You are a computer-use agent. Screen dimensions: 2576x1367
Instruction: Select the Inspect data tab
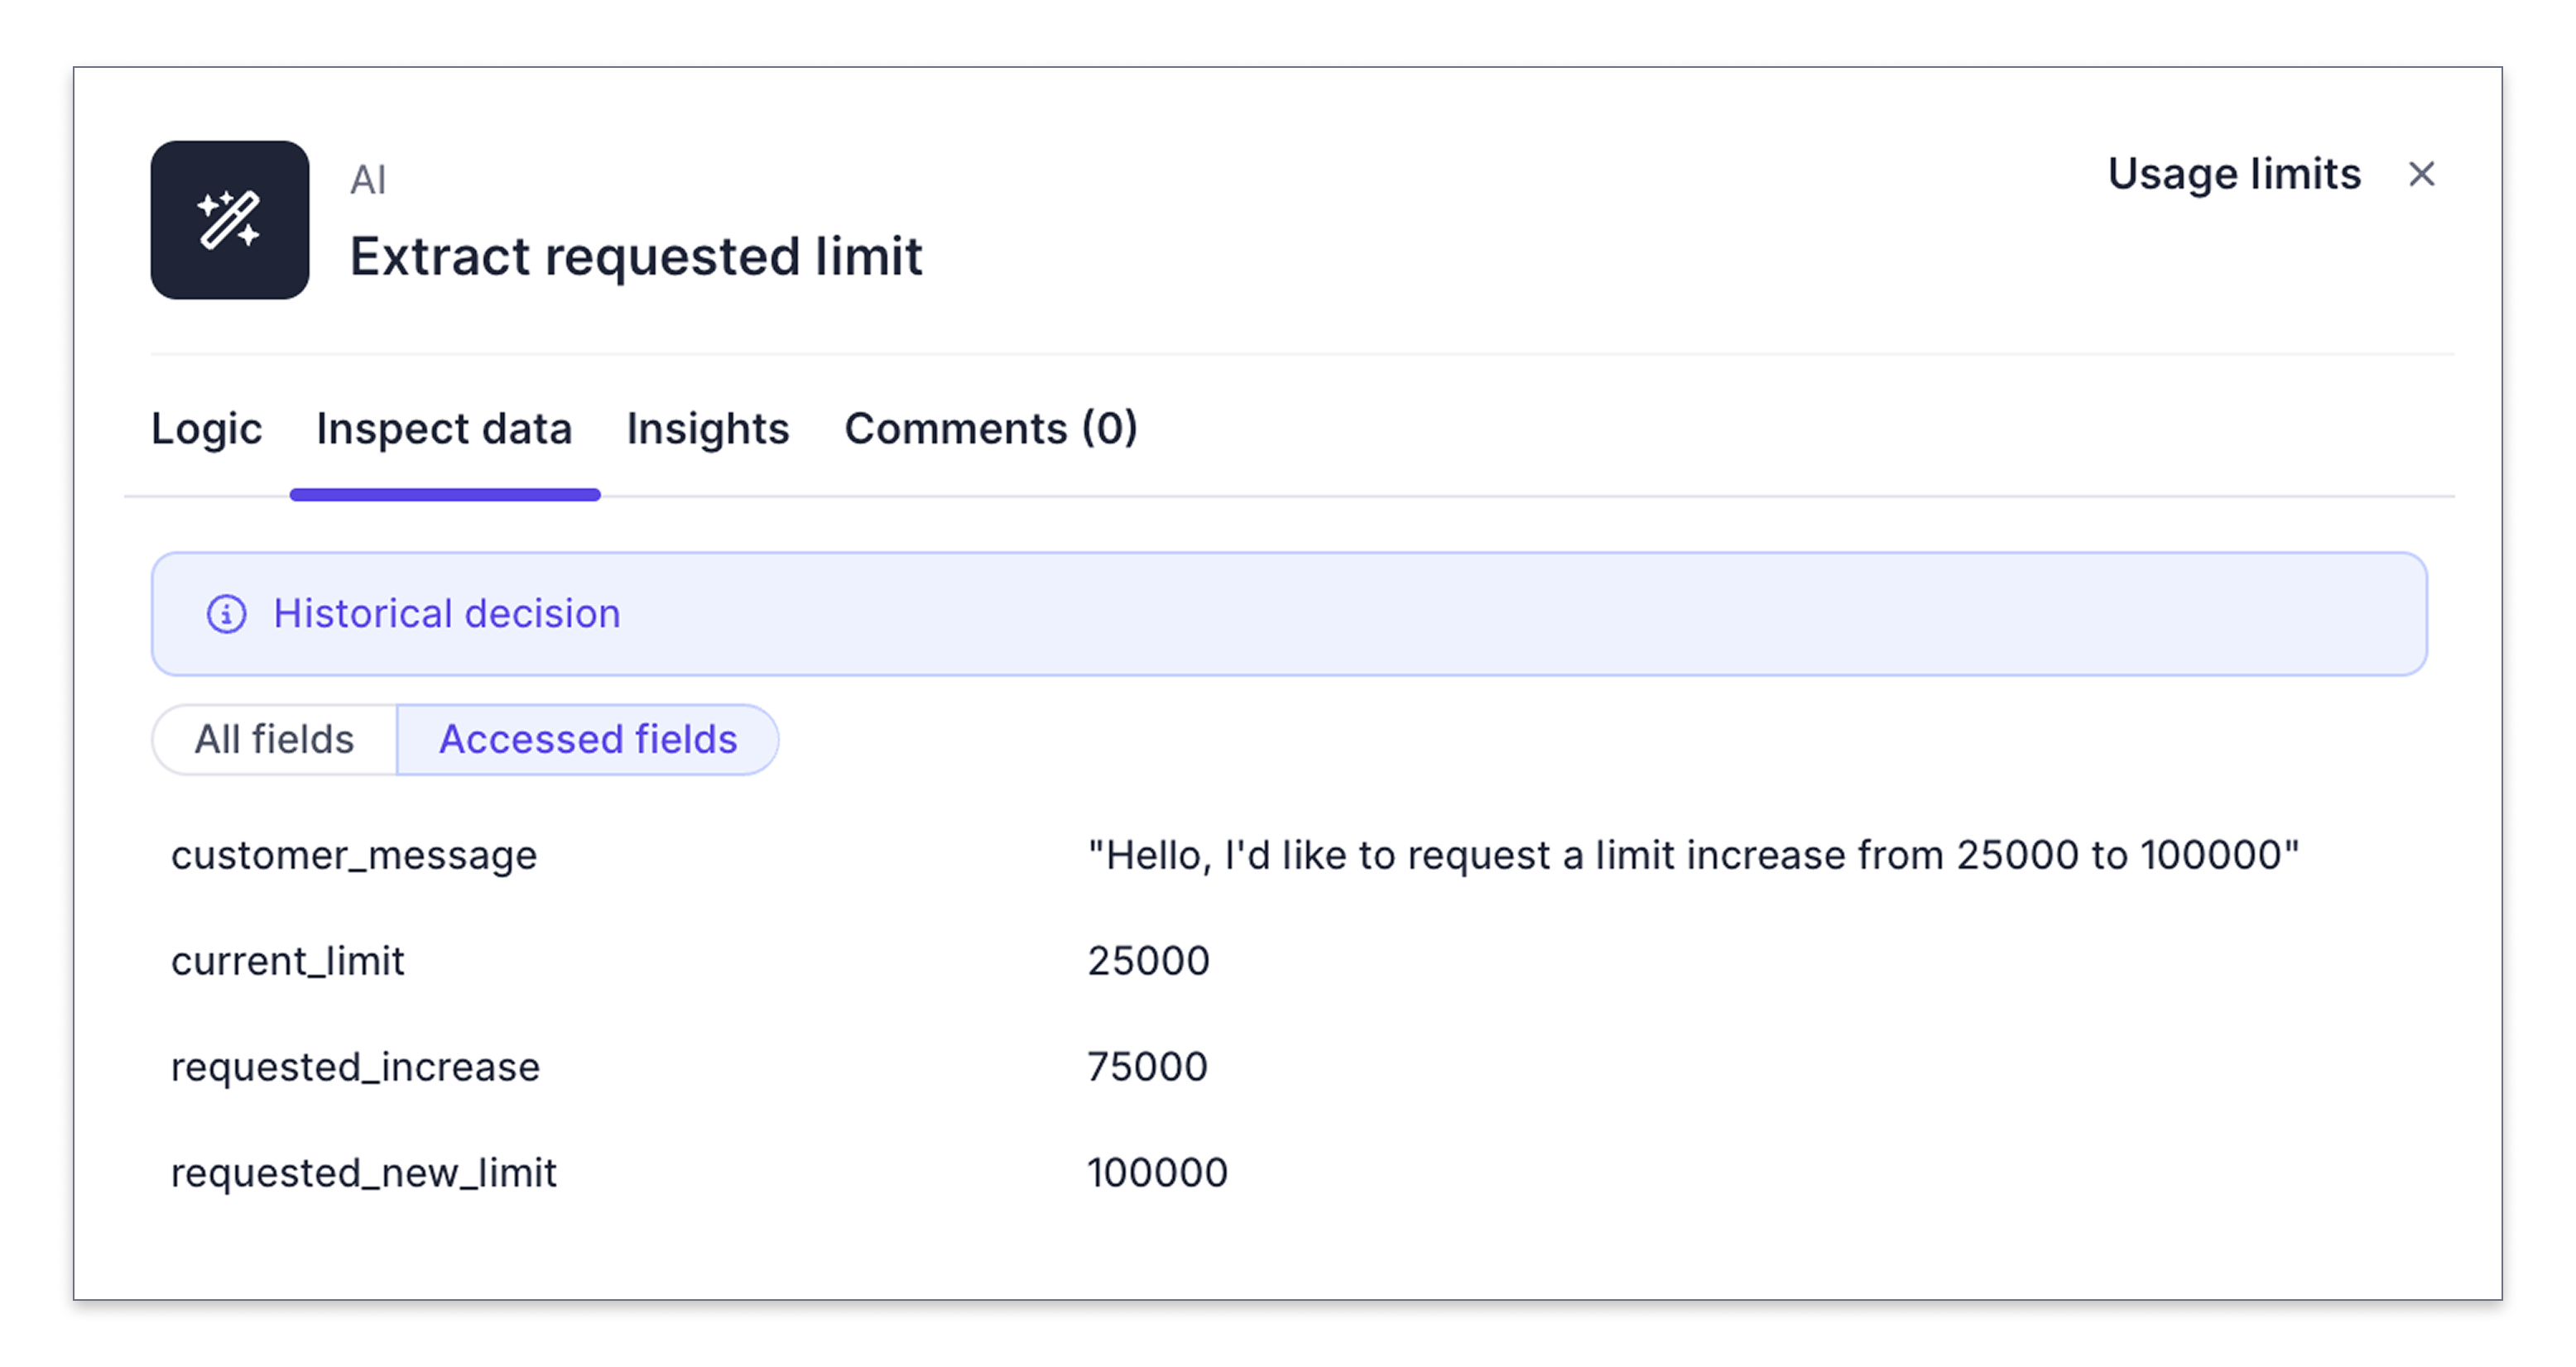[444, 429]
